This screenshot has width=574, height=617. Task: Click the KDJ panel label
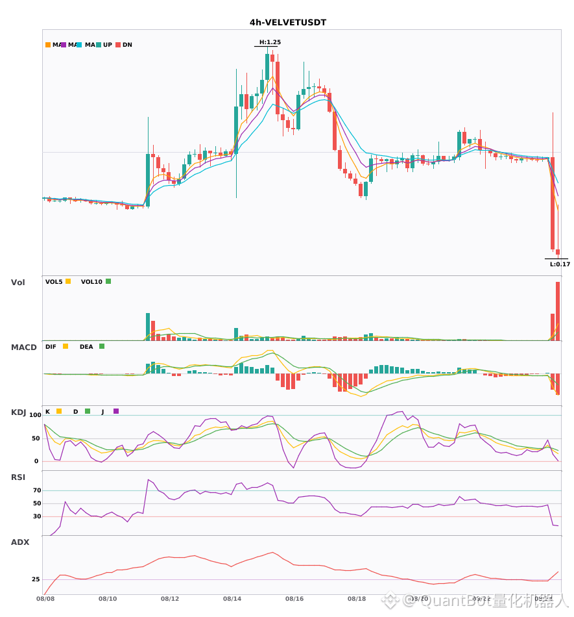pos(18,412)
